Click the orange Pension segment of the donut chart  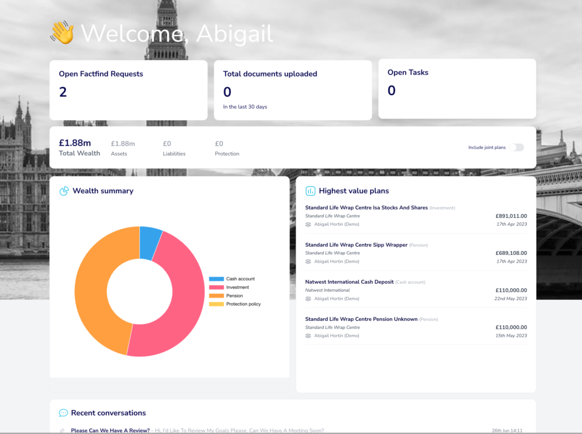click(93, 290)
